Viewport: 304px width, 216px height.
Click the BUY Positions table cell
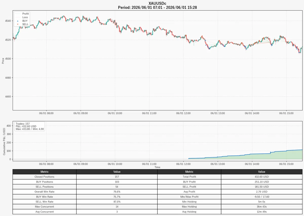45,182
